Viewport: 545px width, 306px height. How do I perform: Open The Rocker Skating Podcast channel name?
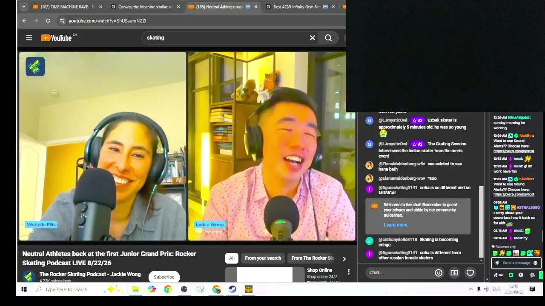click(90, 274)
